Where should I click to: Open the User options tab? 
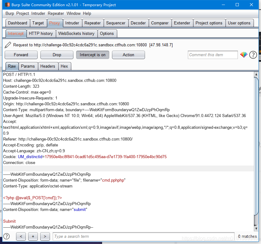(x=239, y=23)
